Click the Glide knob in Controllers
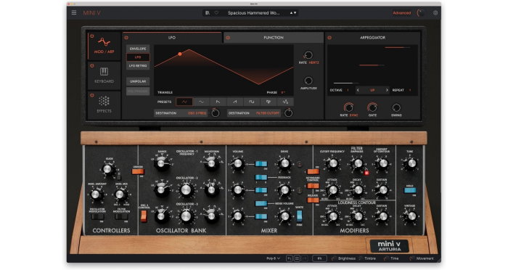The image size is (508, 270). click(x=107, y=169)
